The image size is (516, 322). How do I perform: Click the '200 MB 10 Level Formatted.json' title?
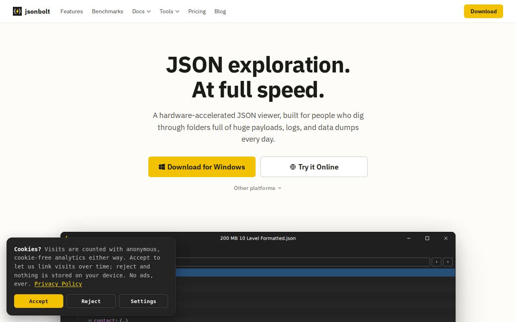[x=258, y=238]
